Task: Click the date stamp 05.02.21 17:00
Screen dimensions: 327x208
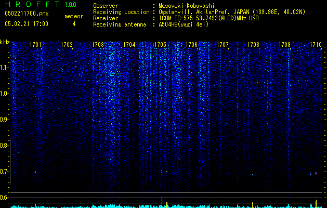Action: (27, 24)
